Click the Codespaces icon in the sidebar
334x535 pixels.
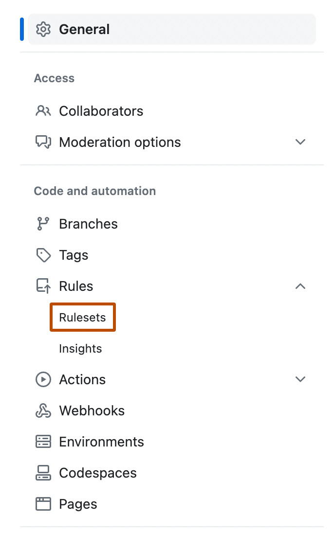(x=43, y=473)
